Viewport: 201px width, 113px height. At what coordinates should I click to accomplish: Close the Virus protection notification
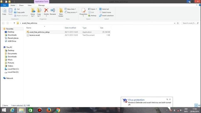[170, 99]
